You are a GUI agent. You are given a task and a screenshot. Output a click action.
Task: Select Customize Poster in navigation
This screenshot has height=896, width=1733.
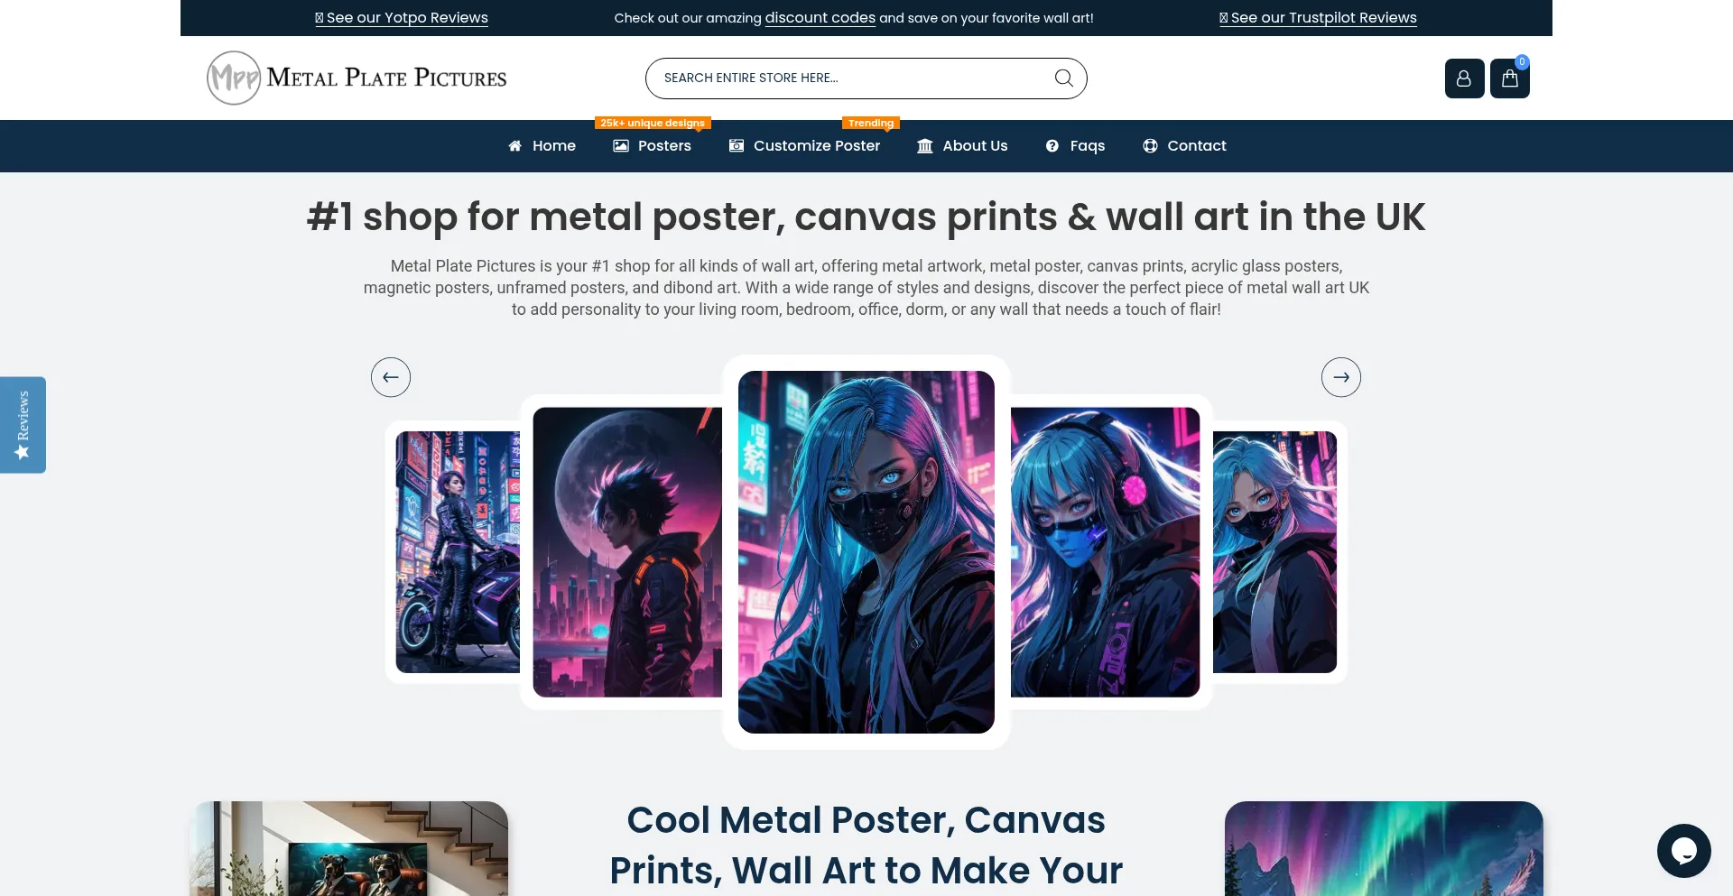coord(804,146)
